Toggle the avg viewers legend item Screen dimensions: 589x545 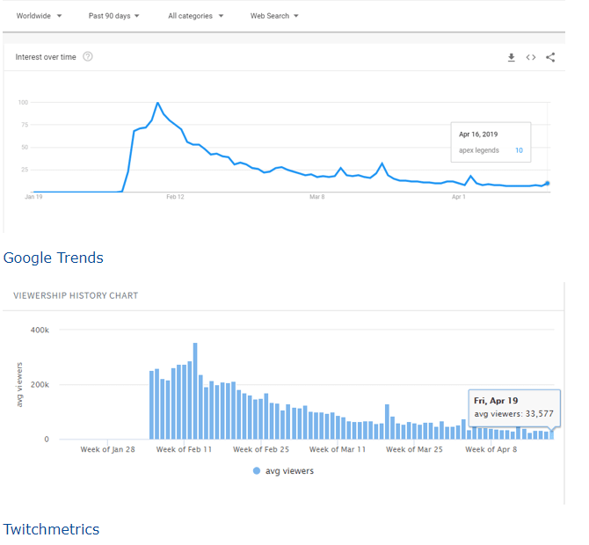click(x=284, y=471)
